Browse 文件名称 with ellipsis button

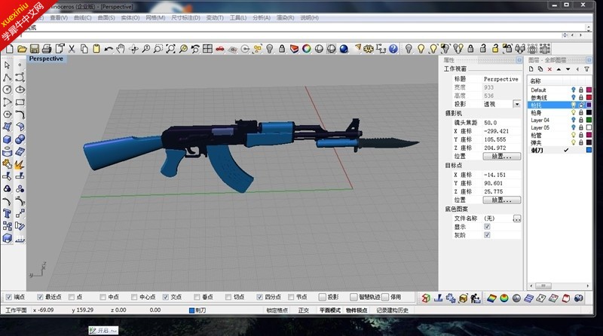[517, 218]
